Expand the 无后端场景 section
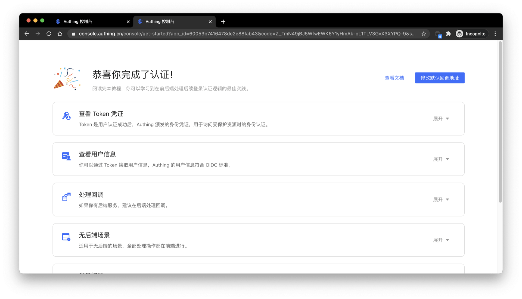 point(441,240)
